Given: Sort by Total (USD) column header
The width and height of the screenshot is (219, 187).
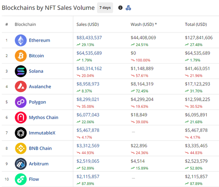Looking at the screenshot, I should (196, 24).
